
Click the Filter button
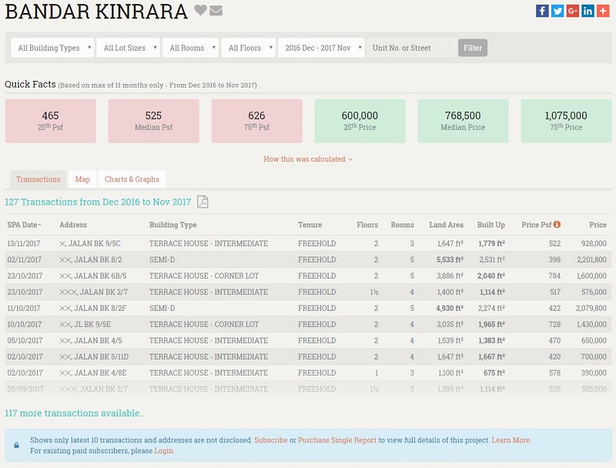point(473,48)
